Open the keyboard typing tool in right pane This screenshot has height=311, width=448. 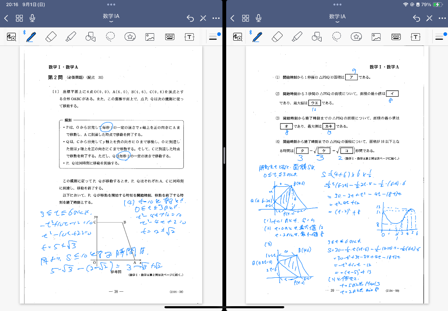pos(396,37)
